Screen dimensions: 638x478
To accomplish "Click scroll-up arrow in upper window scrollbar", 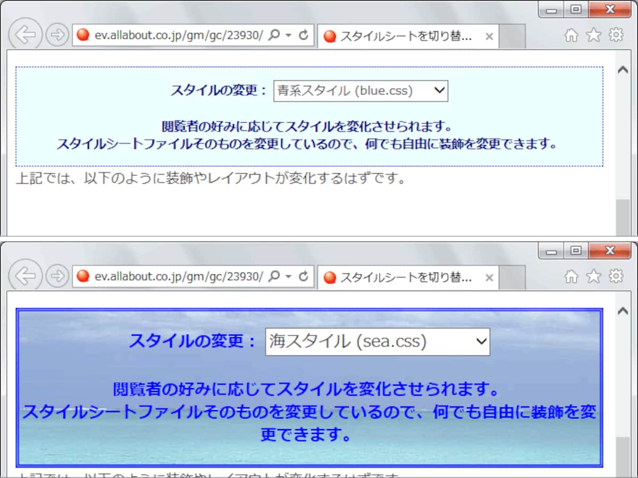I will tap(623, 70).
